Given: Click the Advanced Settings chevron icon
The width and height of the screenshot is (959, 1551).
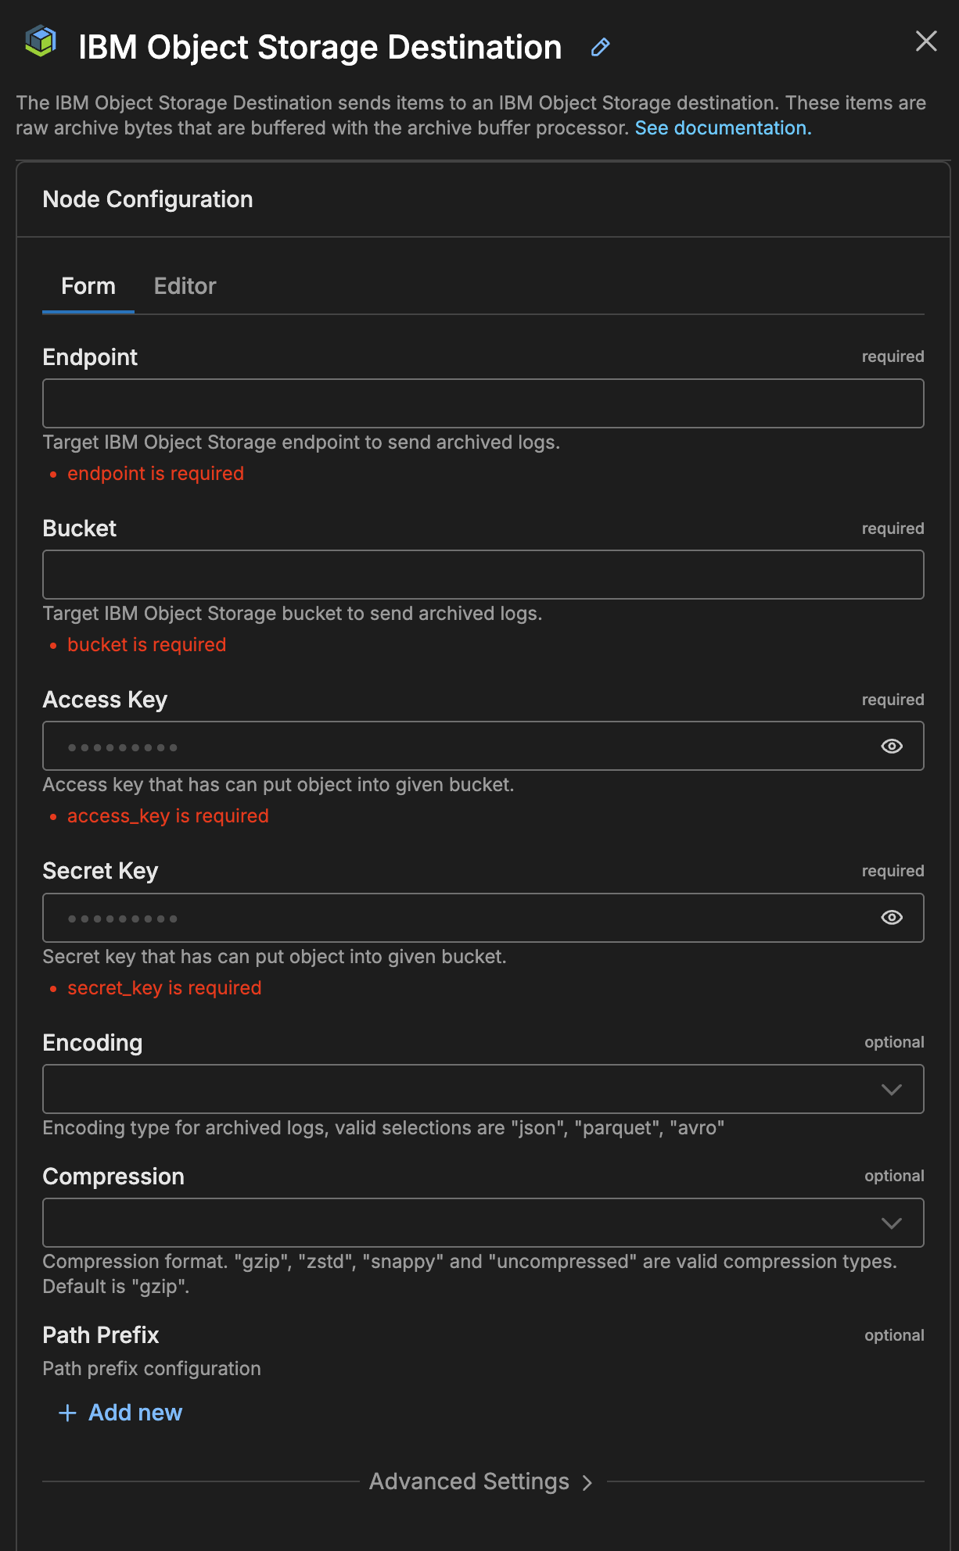Looking at the screenshot, I should coord(587,1482).
